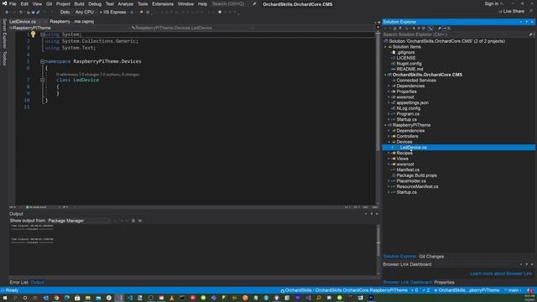Click the taskbar search magnifier icon
The height and width of the screenshot is (302, 537).
(15, 298)
